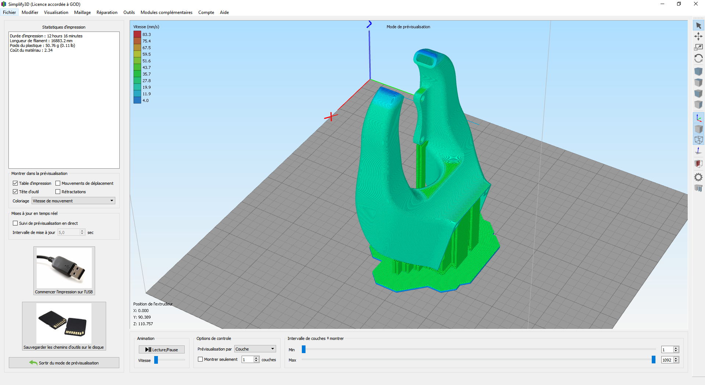
Task: Switch to side view cube
Action: (698, 104)
